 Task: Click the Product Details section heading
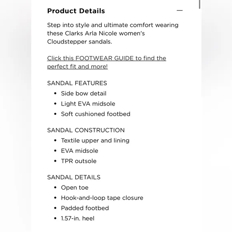[76, 11]
